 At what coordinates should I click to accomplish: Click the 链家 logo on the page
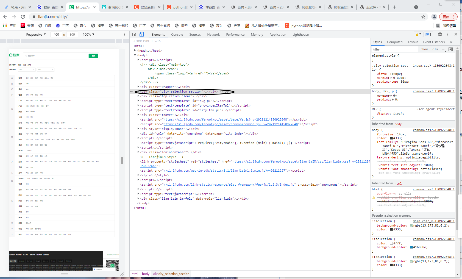[15, 55]
